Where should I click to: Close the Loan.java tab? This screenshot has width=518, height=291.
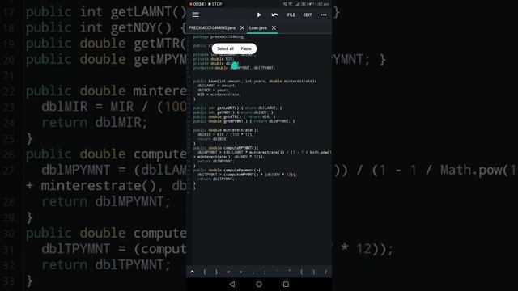pos(274,28)
